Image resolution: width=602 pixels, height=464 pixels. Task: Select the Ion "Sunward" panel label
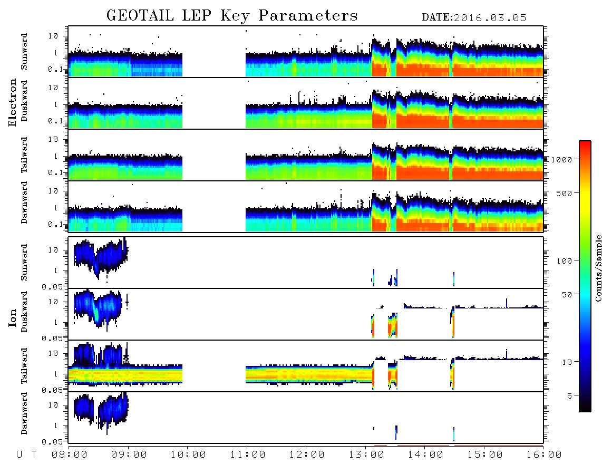(x=24, y=262)
